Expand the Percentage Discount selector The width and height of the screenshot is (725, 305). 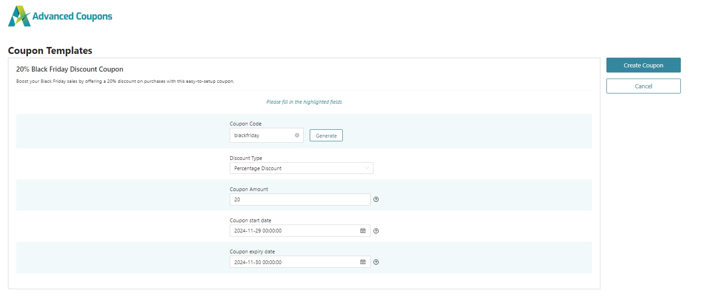[x=301, y=168]
